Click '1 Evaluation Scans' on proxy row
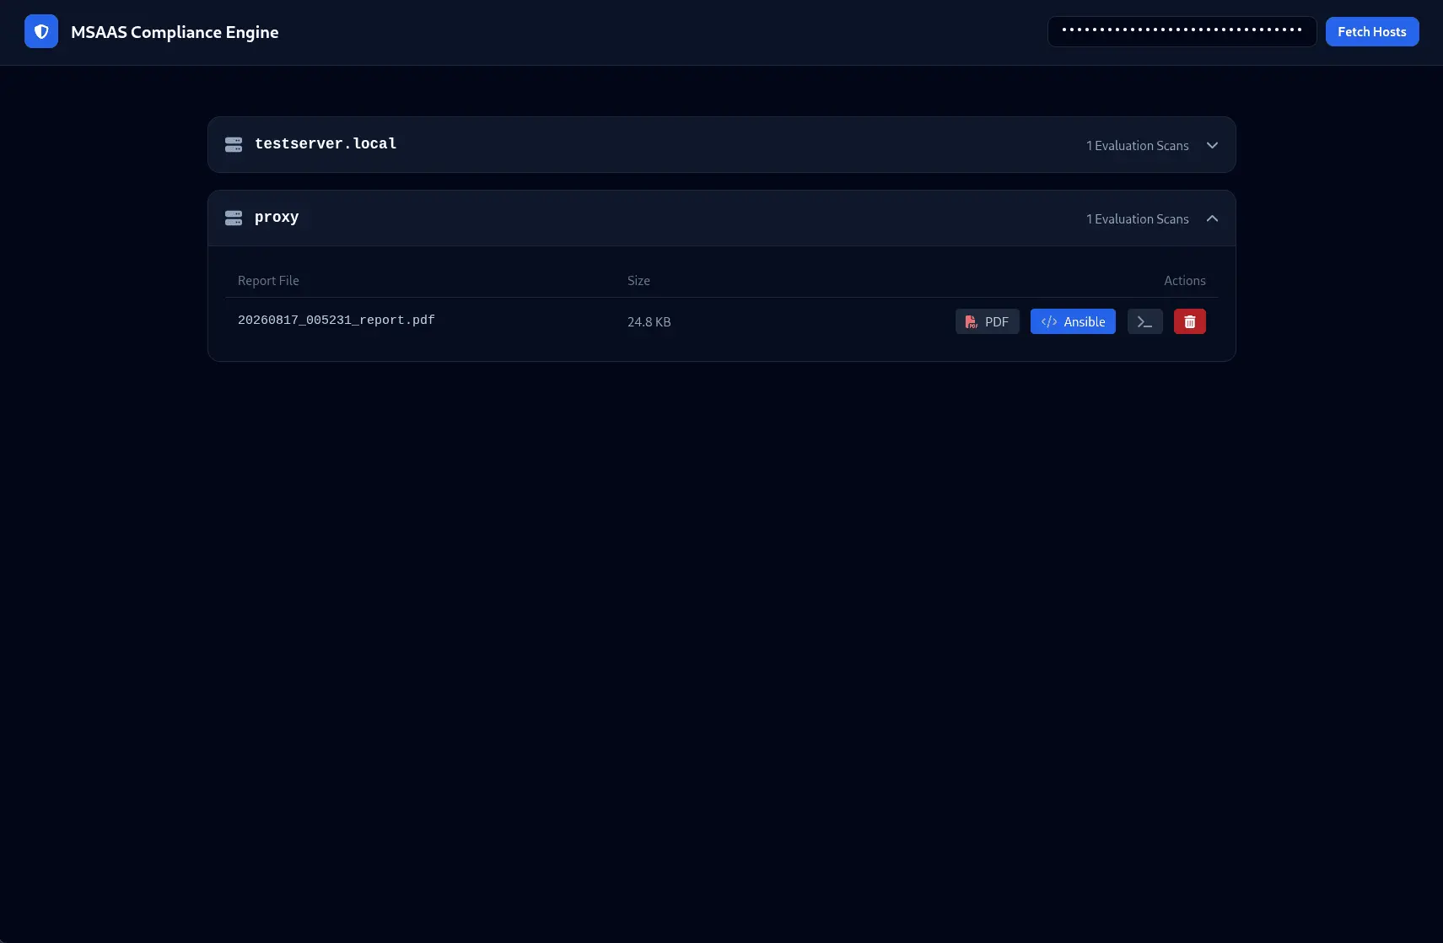This screenshot has width=1443, height=943. (1137, 219)
